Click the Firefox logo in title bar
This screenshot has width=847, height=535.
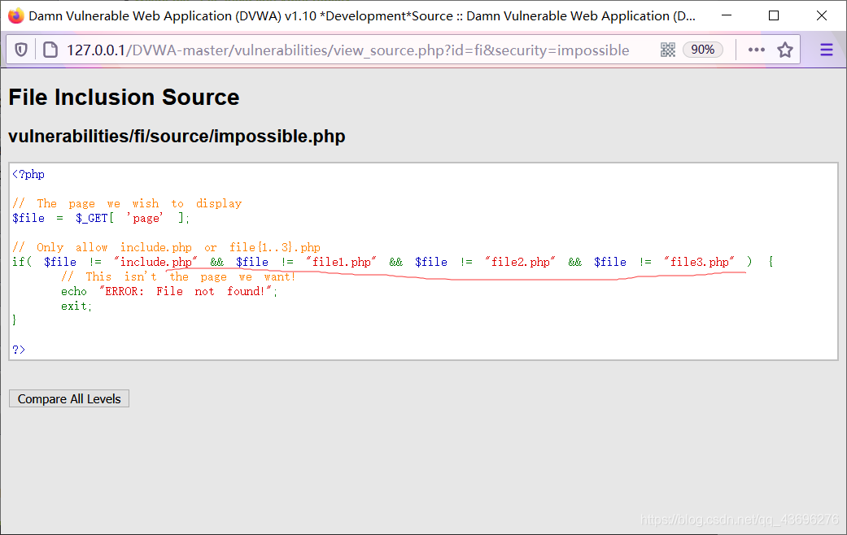click(x=16, y=15)
